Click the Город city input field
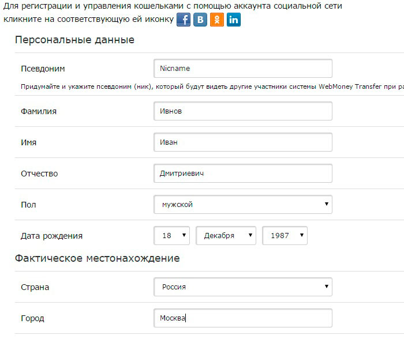 coord(243,318)
